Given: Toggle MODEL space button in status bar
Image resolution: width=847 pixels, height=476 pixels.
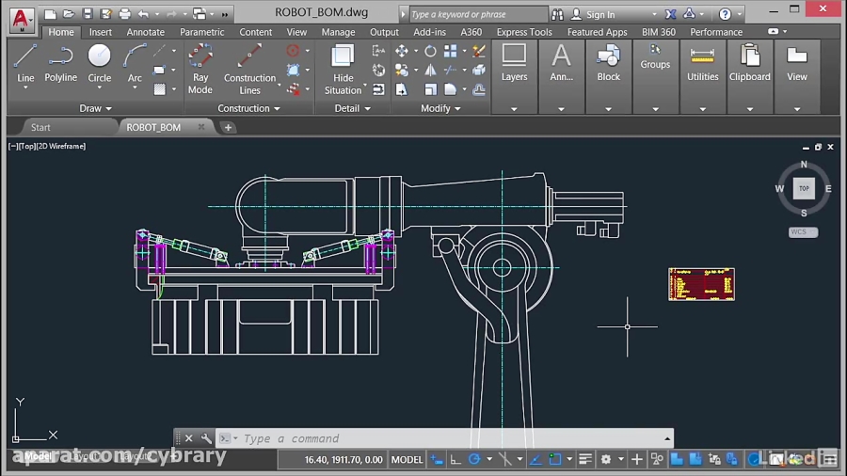Looking at the screenshot, I should pos(407,459).
